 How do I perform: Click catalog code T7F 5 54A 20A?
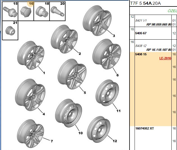point(146,3)
